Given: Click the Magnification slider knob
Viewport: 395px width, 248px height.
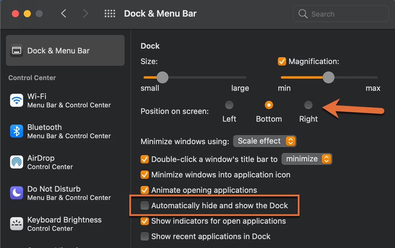Looking at the screenshot, I should click(328, 77).
